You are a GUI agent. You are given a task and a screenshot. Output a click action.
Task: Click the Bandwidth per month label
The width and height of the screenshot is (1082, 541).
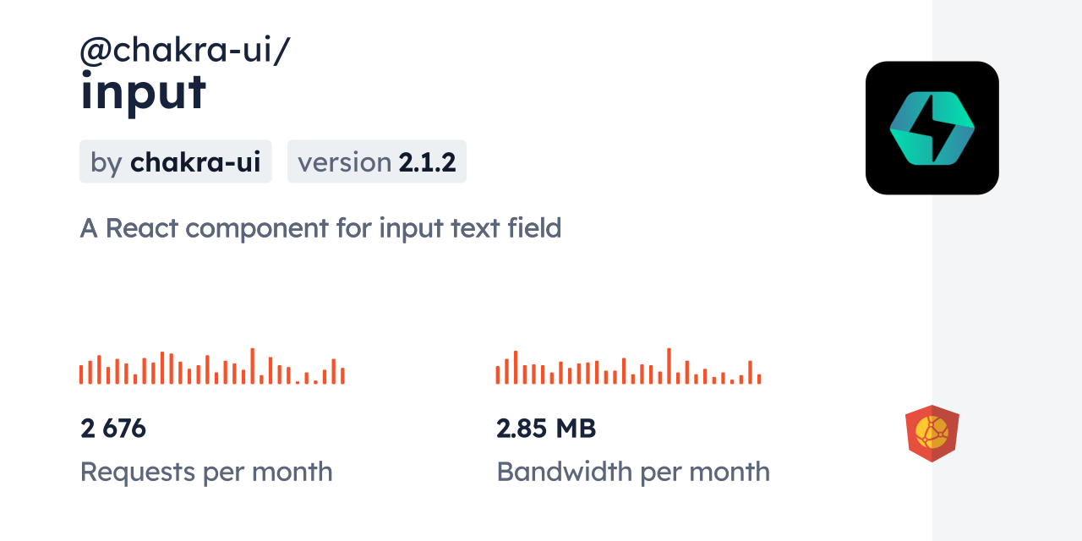coord(633,471)
